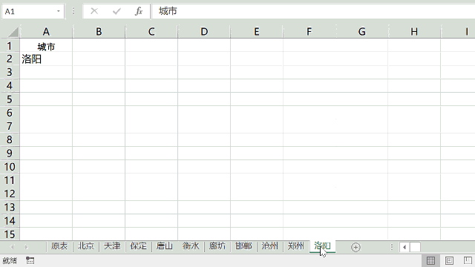Select row 8 header

click(x=10, y=139)
